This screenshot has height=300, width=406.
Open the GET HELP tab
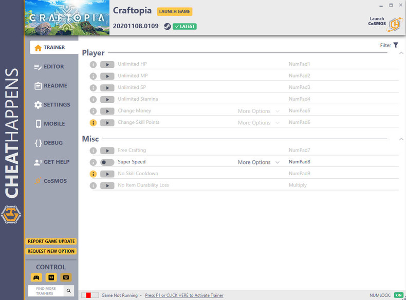(52, 162)
